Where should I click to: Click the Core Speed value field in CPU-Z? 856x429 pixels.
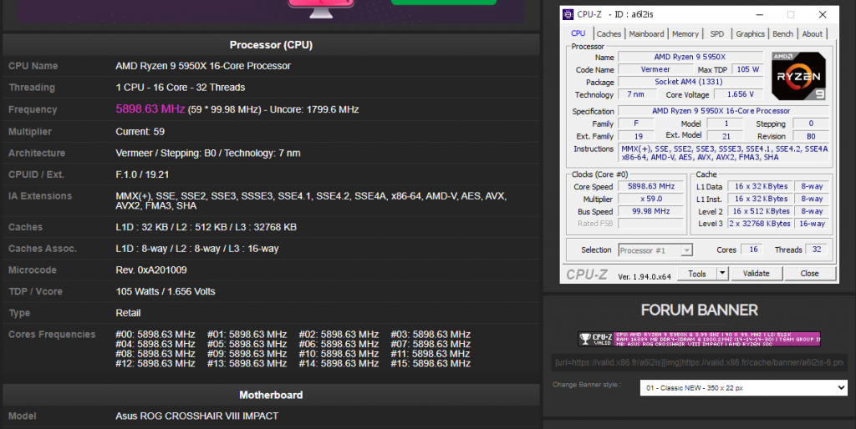[x=650, y=186]
